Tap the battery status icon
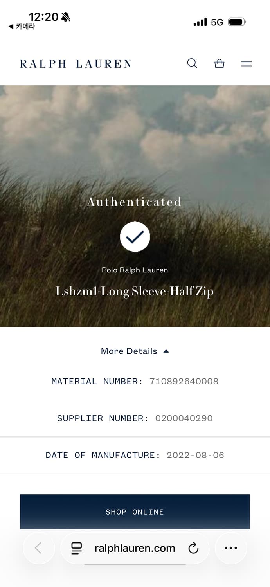 [237, 22]
